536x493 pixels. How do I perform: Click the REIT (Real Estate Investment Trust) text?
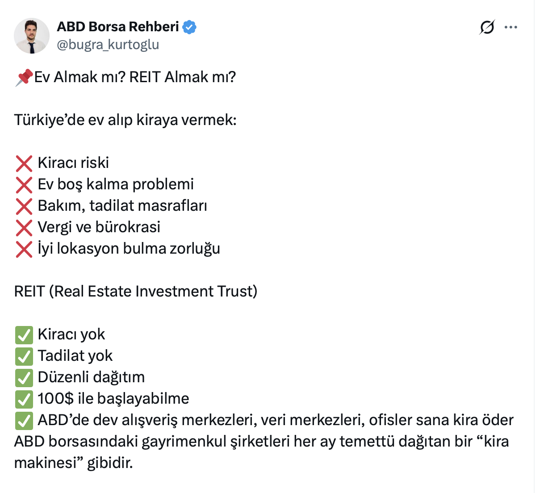pos(136,292)
